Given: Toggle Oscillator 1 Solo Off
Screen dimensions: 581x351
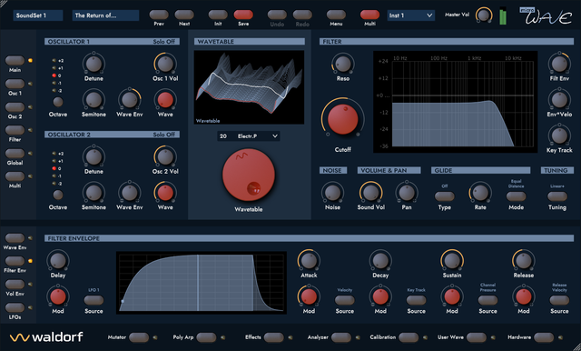Looking at the screenshot, I should [163, 42].
